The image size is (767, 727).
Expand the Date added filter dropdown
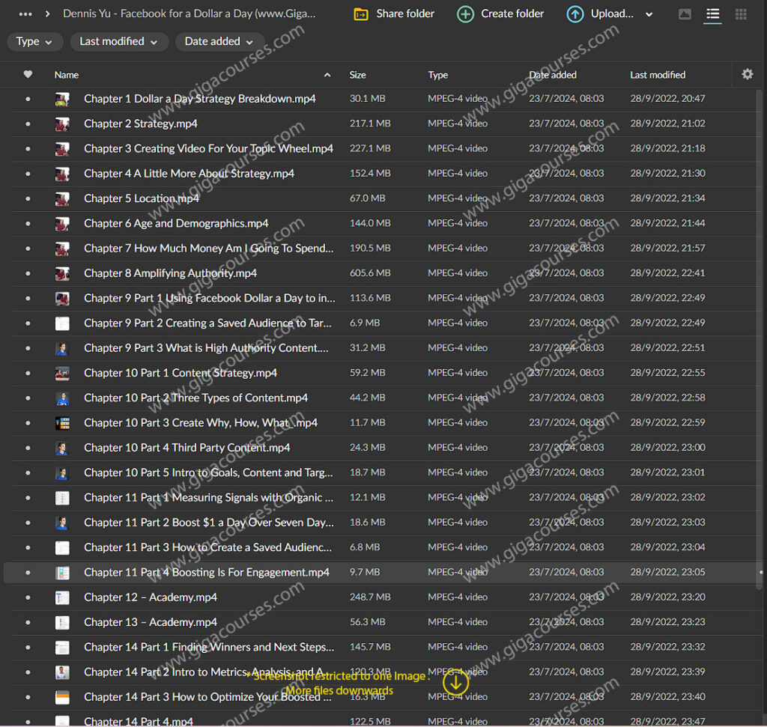[219, 42]
